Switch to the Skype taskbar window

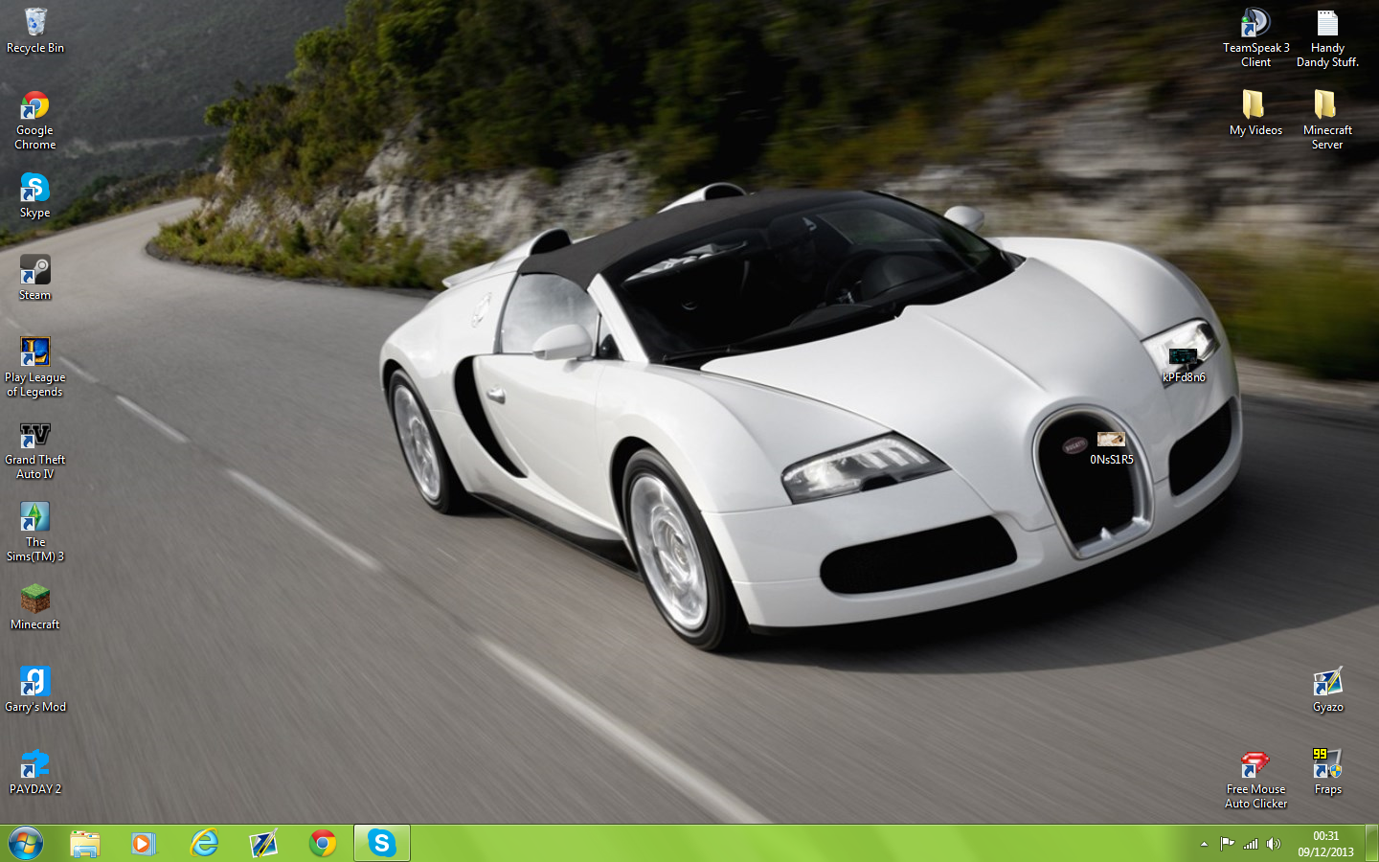point(382,844)
